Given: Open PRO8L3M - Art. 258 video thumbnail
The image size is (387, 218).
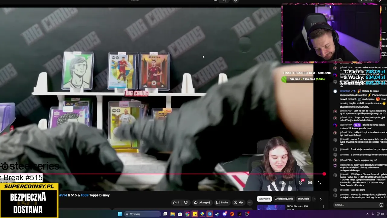Looking at the screenshot, I should pos(271,207).
